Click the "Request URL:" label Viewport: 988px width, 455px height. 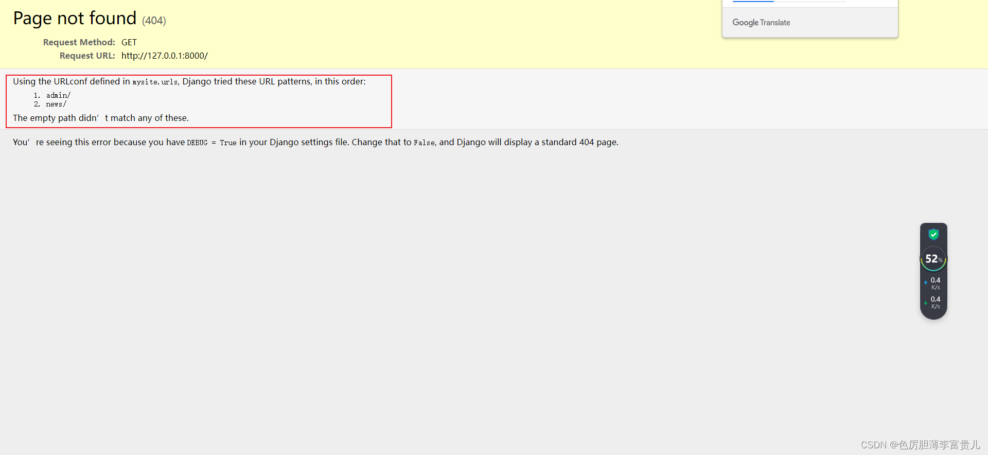(87, 56)
